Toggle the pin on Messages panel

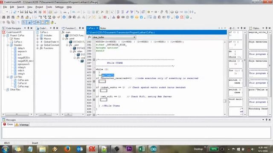(x=266, y=120)
